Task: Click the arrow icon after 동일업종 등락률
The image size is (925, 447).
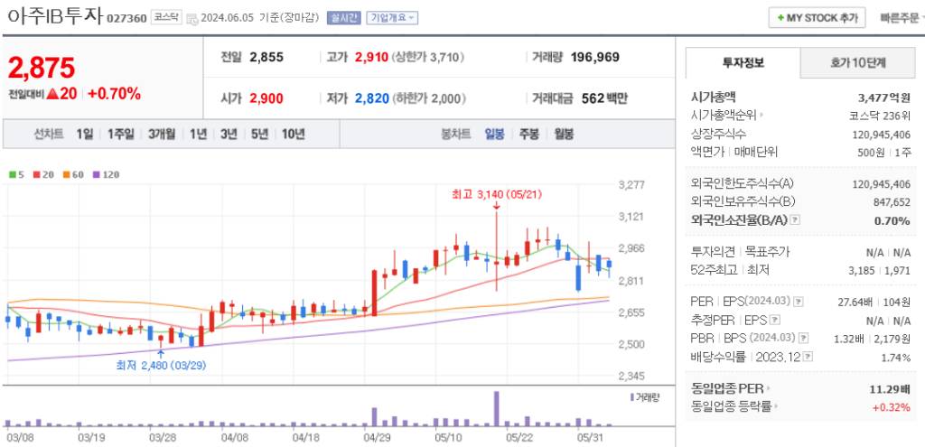Action: pyautogui.click(x=776, y=406)
